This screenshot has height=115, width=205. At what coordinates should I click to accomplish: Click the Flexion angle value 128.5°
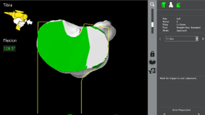click(9, 48)
